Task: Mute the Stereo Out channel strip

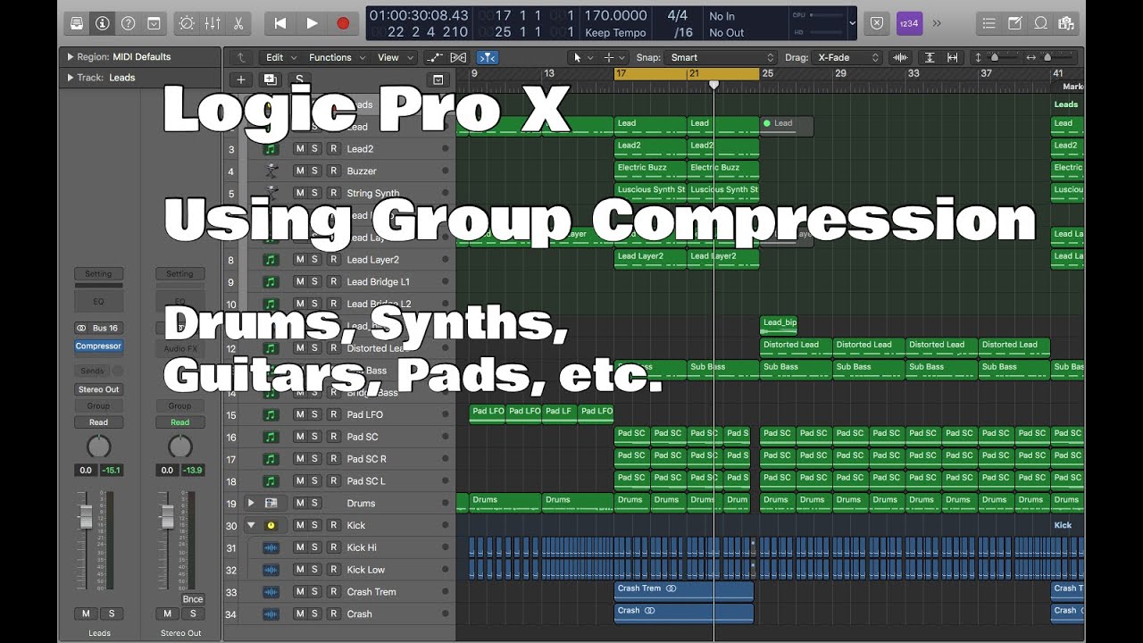Action: (168, 614)
